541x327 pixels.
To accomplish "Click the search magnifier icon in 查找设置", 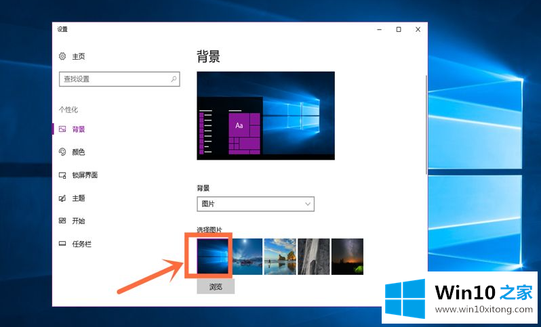I will pyautogui.click(x=174, y=79).
